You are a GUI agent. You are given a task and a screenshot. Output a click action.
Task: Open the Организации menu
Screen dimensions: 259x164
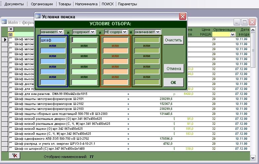(42, 4)
